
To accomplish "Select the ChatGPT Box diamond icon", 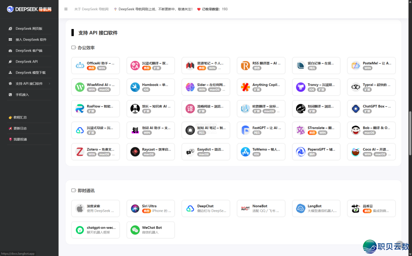I will point(356,109).
